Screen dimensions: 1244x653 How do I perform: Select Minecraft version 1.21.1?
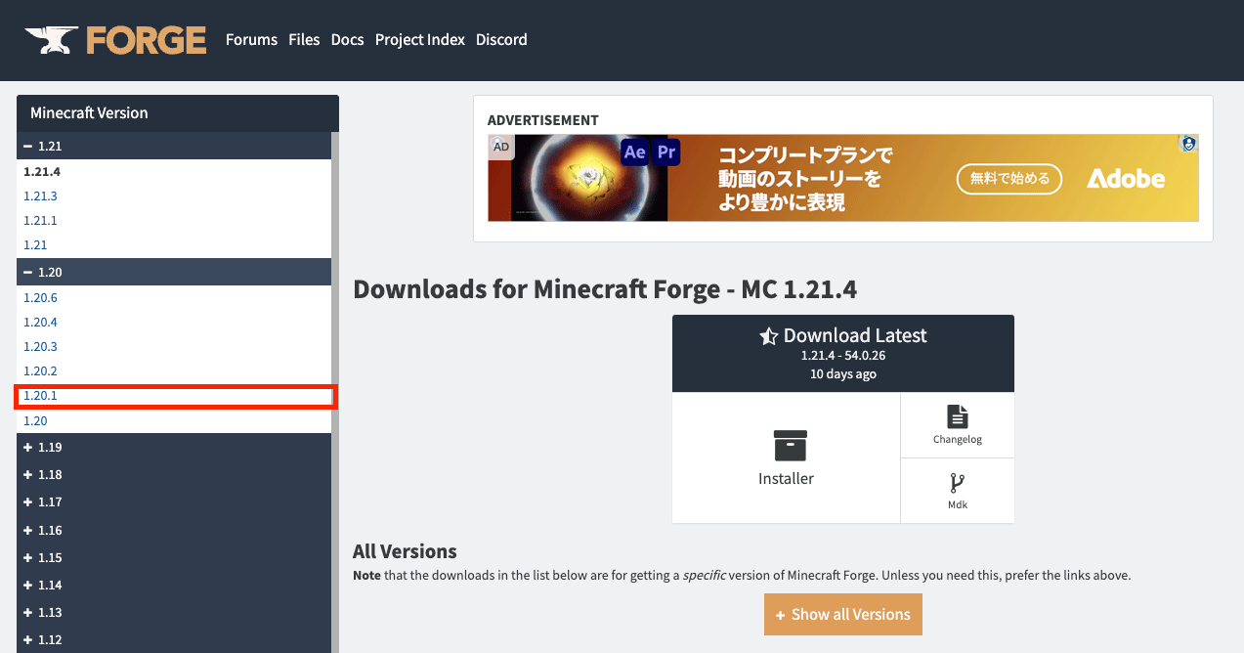(x=40, y=220)
